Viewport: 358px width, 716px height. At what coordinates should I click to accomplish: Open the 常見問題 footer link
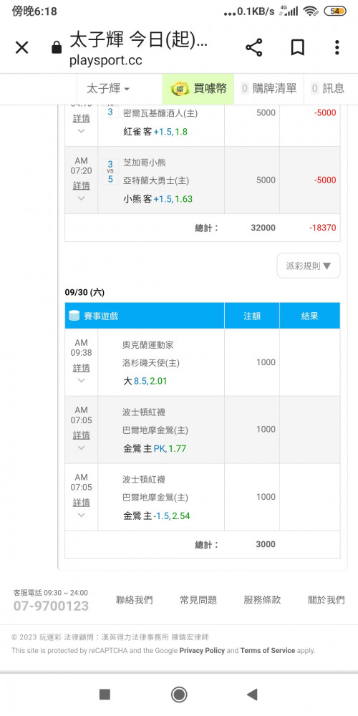click(198, 600)
